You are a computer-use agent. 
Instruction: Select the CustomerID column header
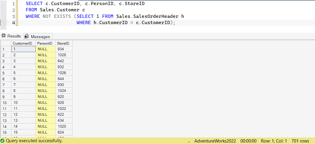[23, 43]
